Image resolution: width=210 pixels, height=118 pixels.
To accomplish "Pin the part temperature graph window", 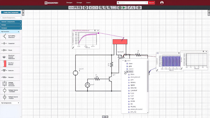I will point(95,30).
